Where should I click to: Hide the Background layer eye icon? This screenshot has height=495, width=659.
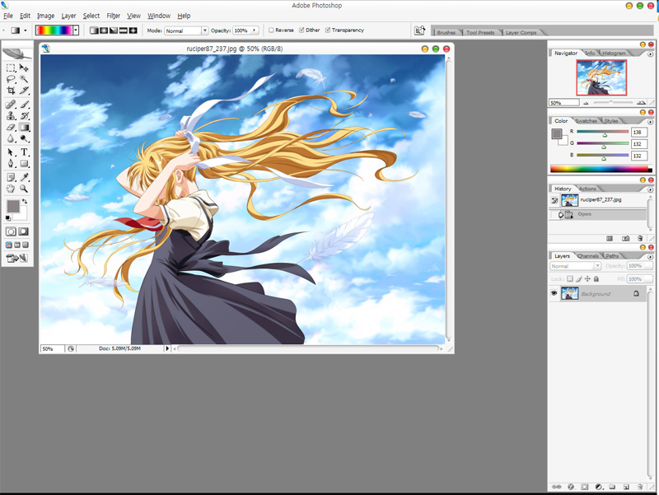[x=554, y=293]
